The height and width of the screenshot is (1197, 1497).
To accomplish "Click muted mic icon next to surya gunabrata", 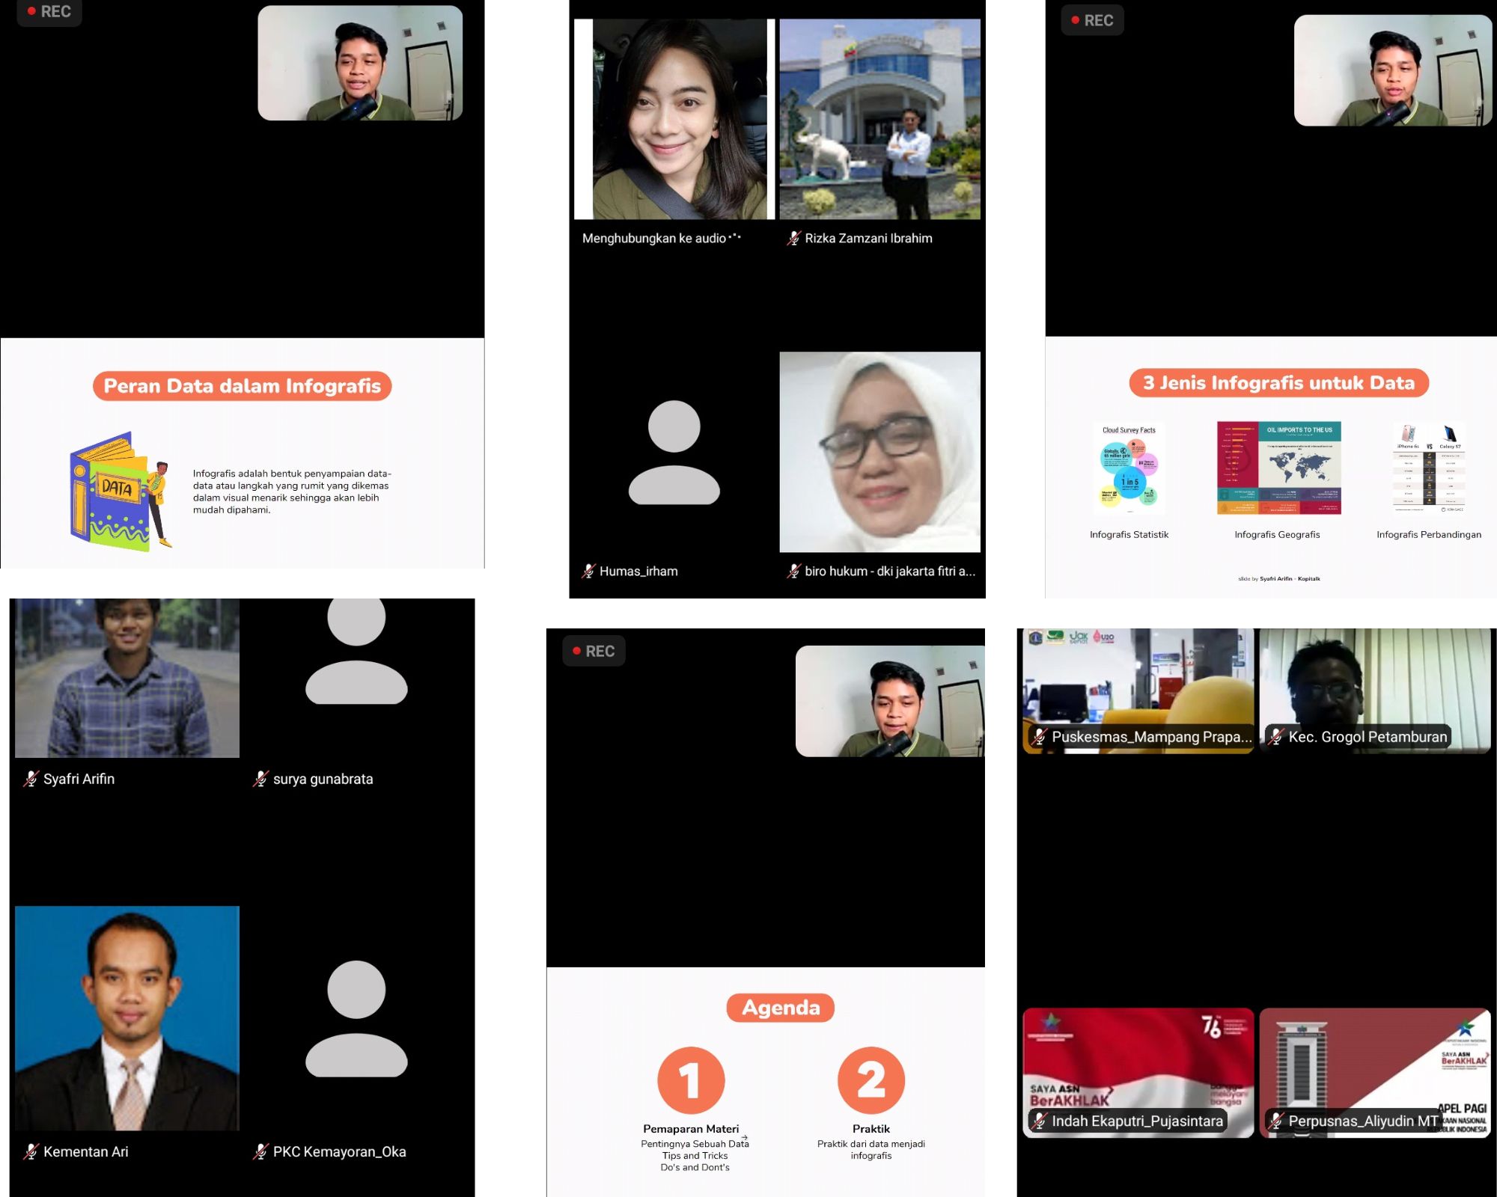I will 260,779.
